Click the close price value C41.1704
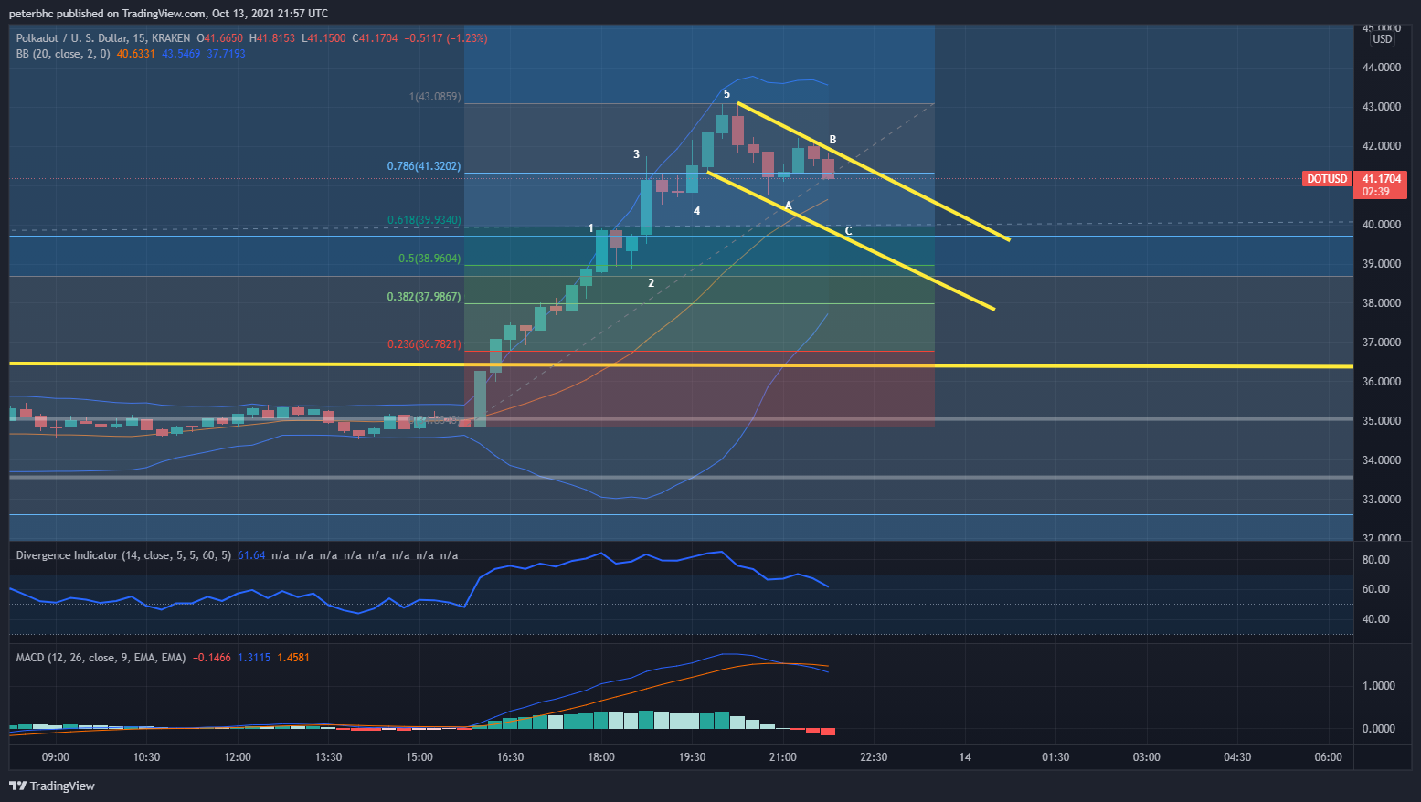 pos(375,38)
